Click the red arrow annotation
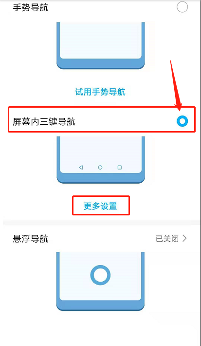The image size is (201, 346). [176, 86]
